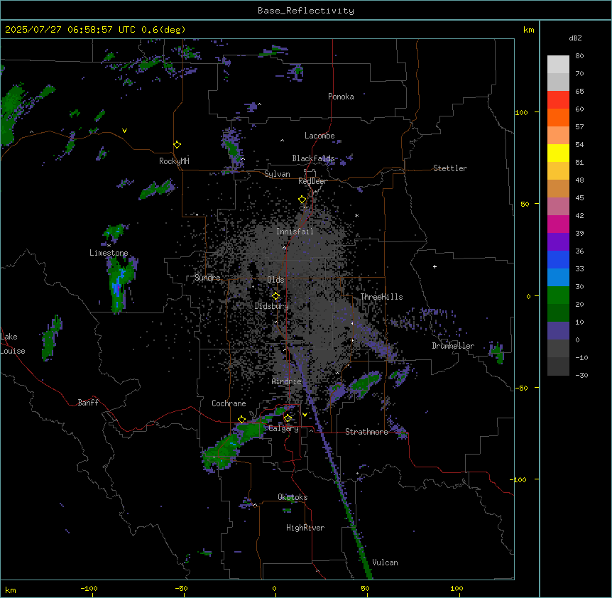Click the Sundre label
612x598 pixels.
click(x=207, y=278)
